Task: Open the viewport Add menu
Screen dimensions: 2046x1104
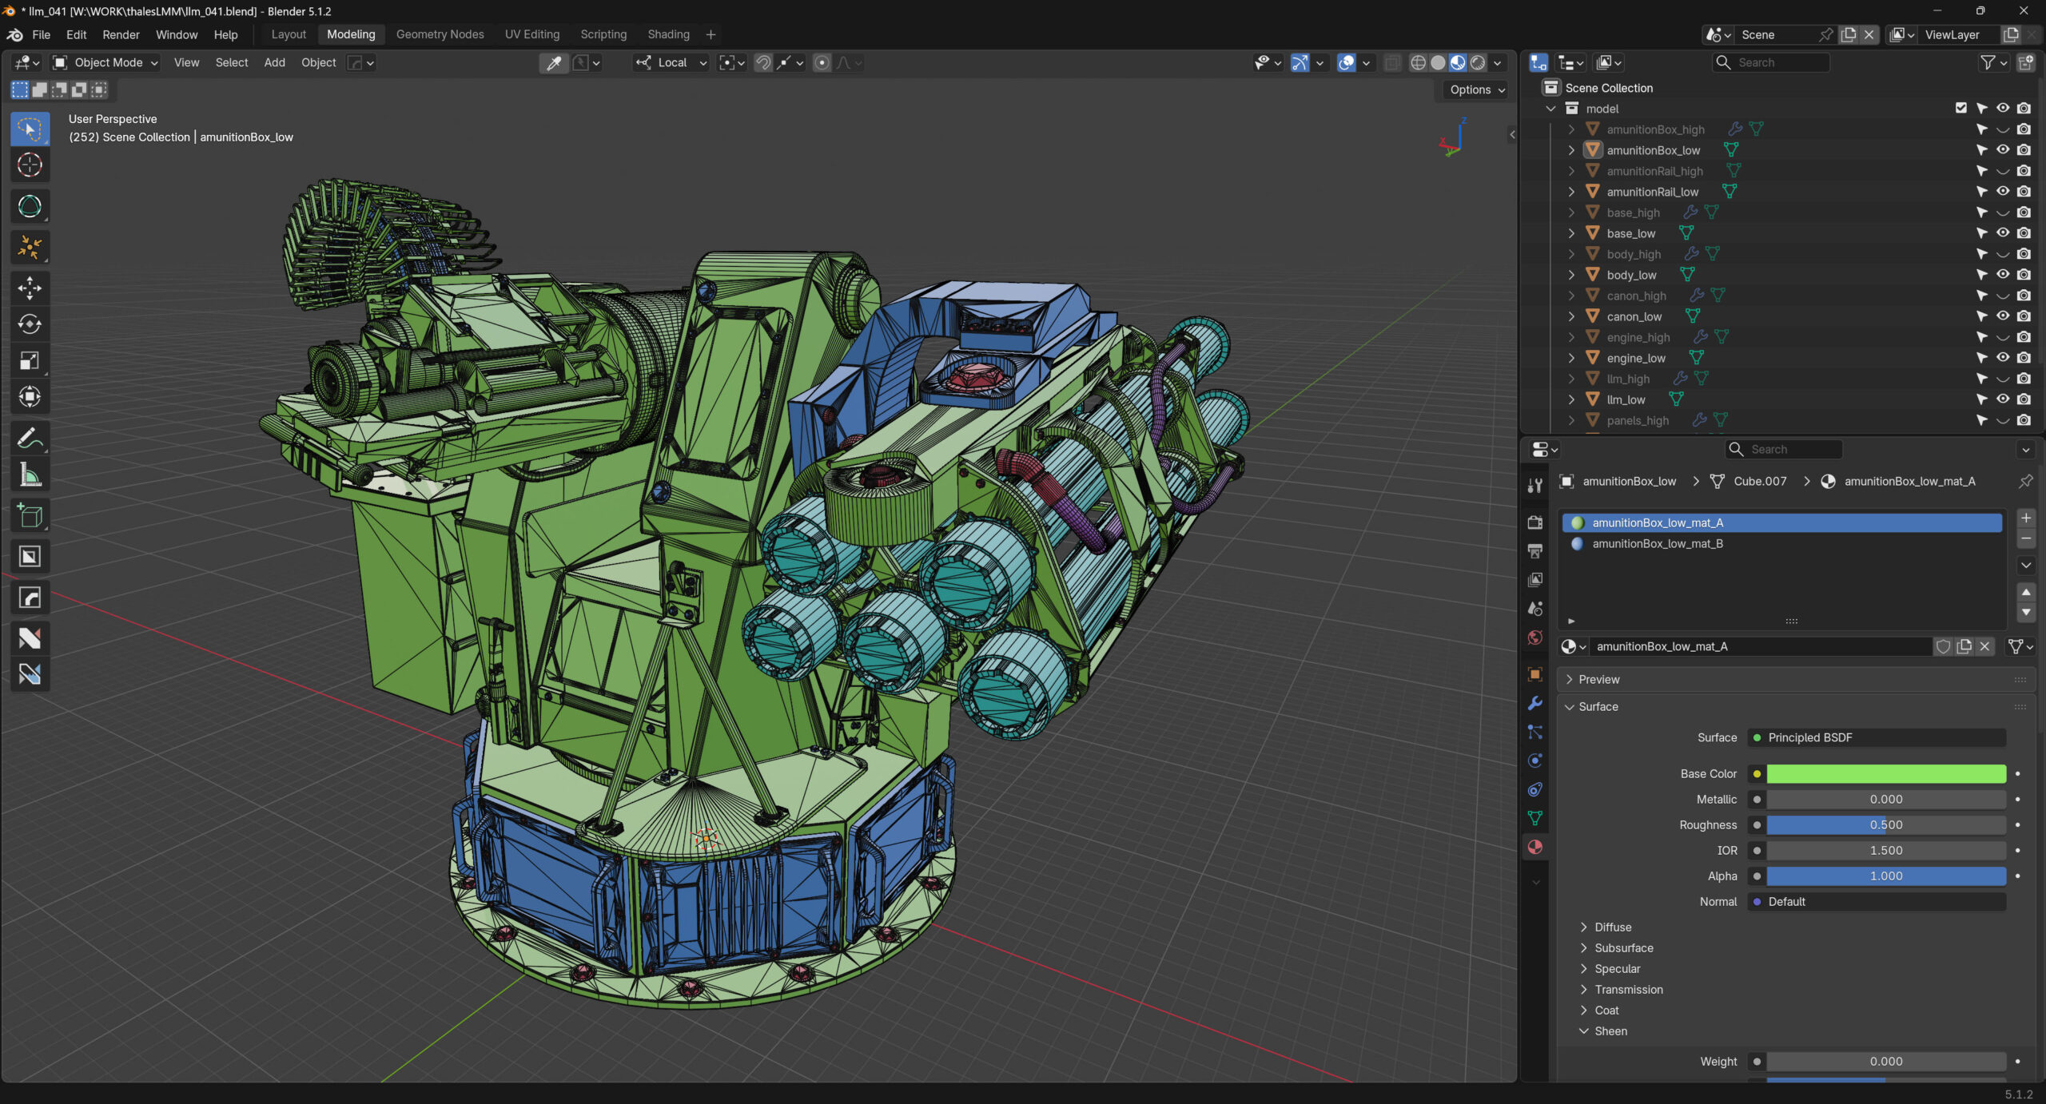Action: click(x=274, y=62)
